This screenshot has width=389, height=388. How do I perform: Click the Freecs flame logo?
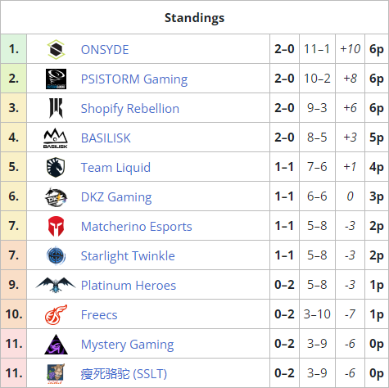(56, 314)
